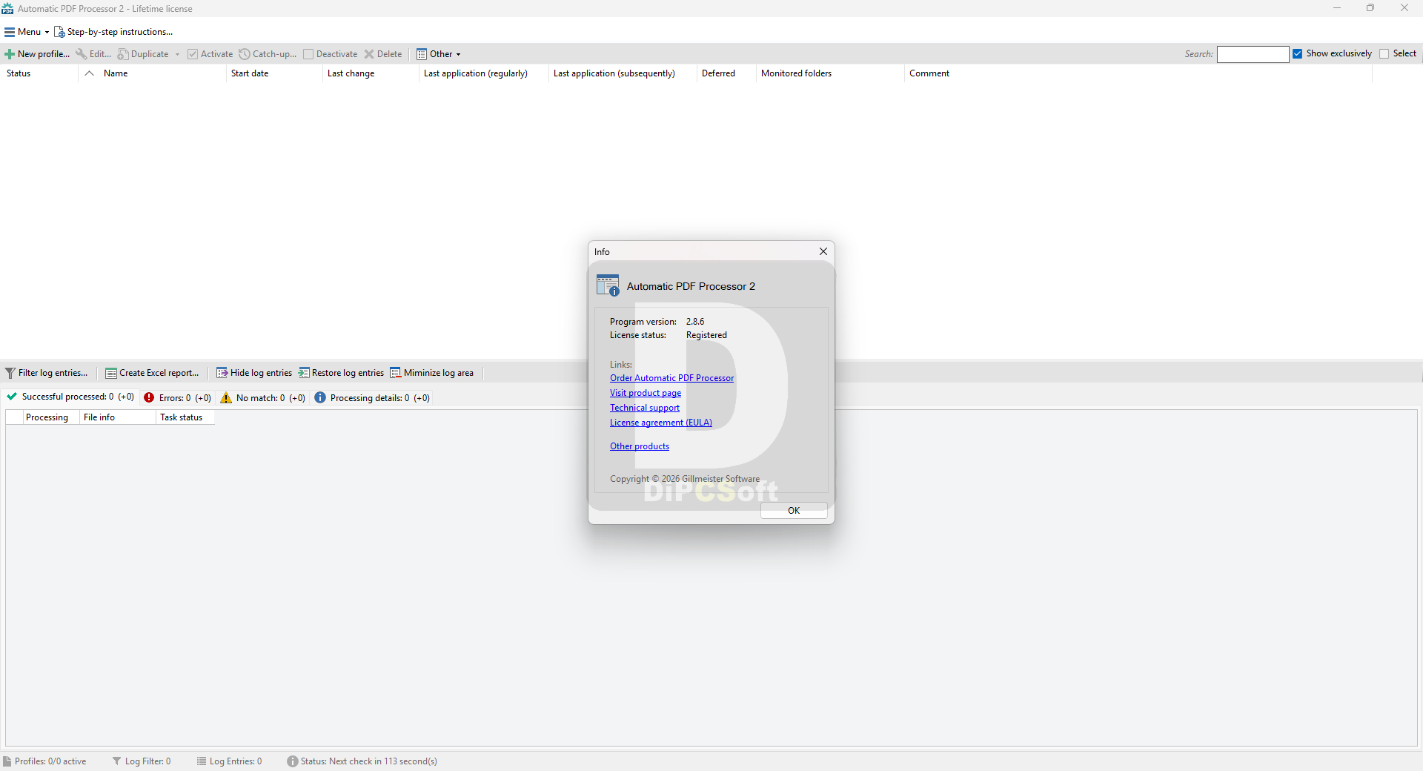Open the Other dropdown menu
1423x771 pixels.
(x=439, y=54)
